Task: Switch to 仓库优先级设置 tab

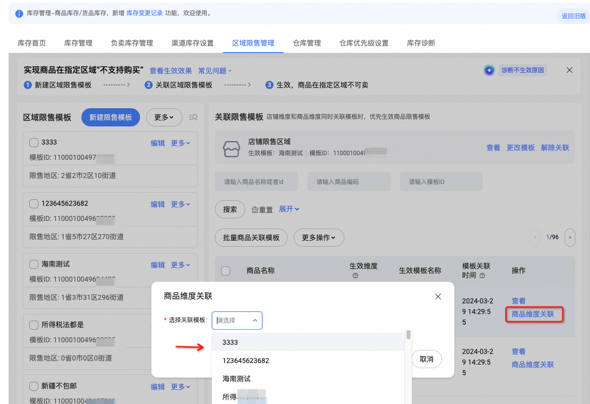Action: coord(364,43)
